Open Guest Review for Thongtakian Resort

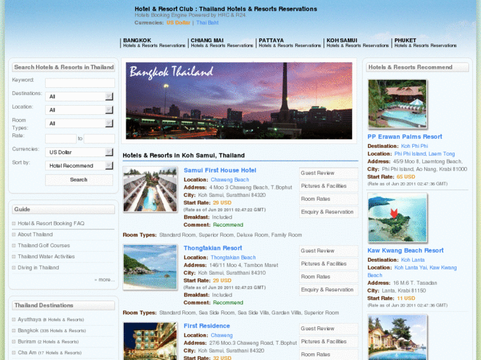click(329, 251)
